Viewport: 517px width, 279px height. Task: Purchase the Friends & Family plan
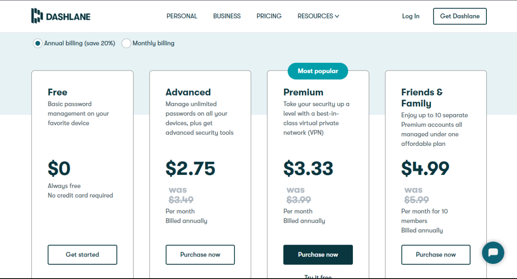pos(436,254)
